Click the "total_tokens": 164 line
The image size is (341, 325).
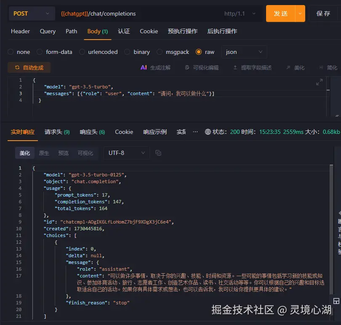tap(81, 208)
